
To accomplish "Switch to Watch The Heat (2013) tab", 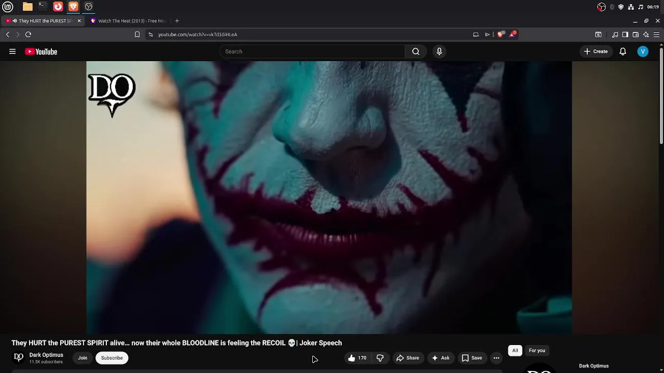I will tap(128, 21).
